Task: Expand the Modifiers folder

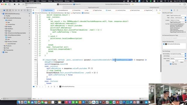Action: tap(5, 29)
